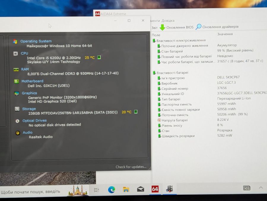Click the CPU temperature green indicator
This screenshot has width=267, height=201.
point(99,57)
